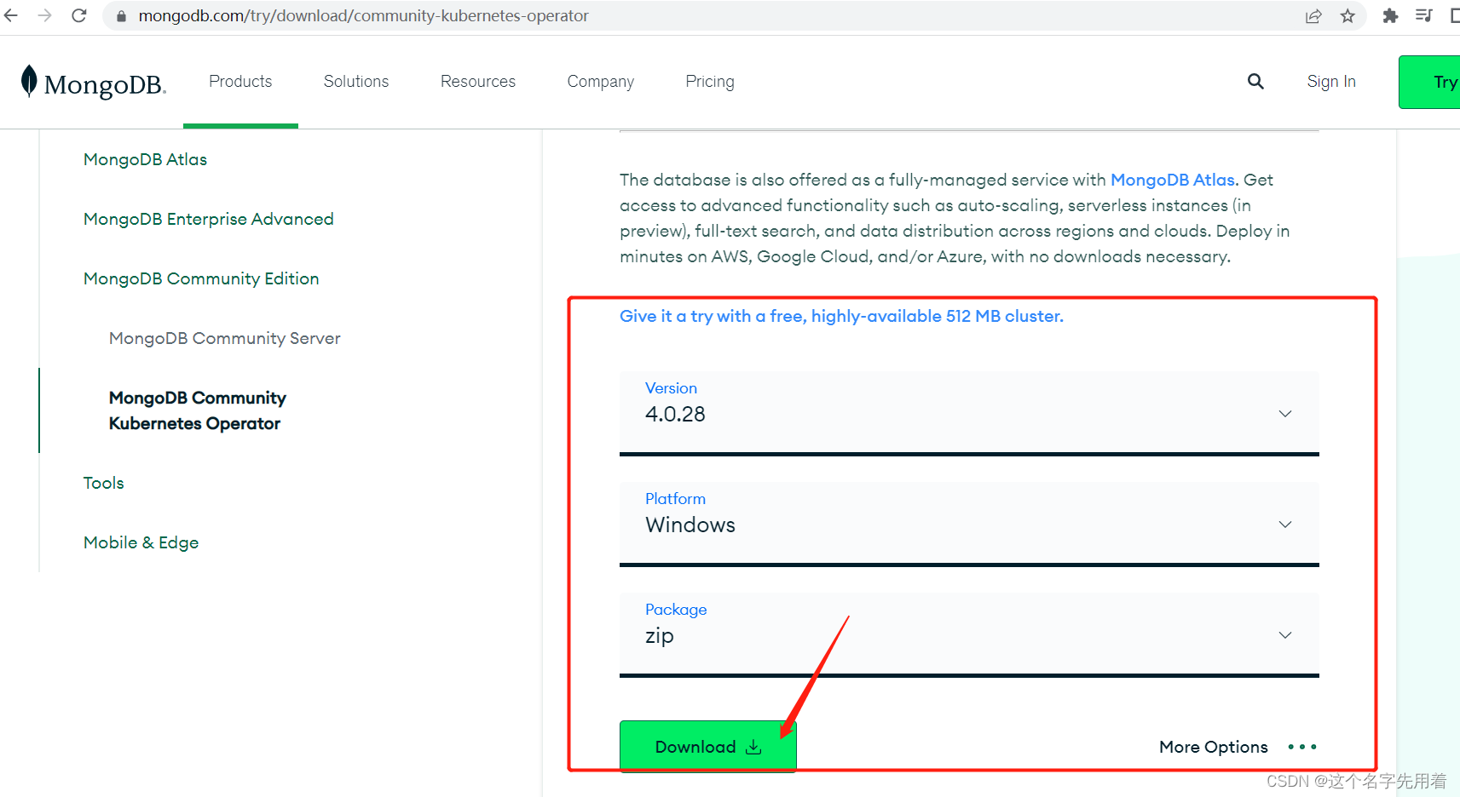
Task: Open the reading list icon
Action: point(1423,15)
